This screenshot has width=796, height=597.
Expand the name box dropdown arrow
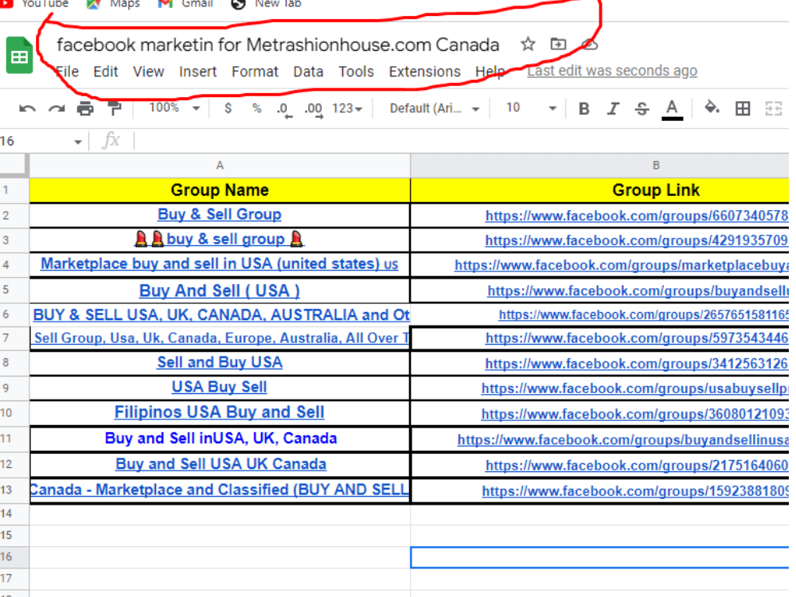pos(78,142)
